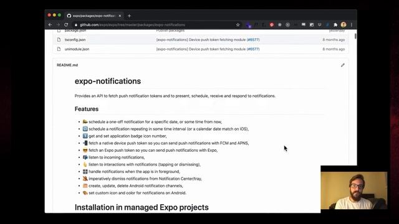The image size is (399, 224).
Task: Open unimodule.json commit message link
Action: coord(201,49)
